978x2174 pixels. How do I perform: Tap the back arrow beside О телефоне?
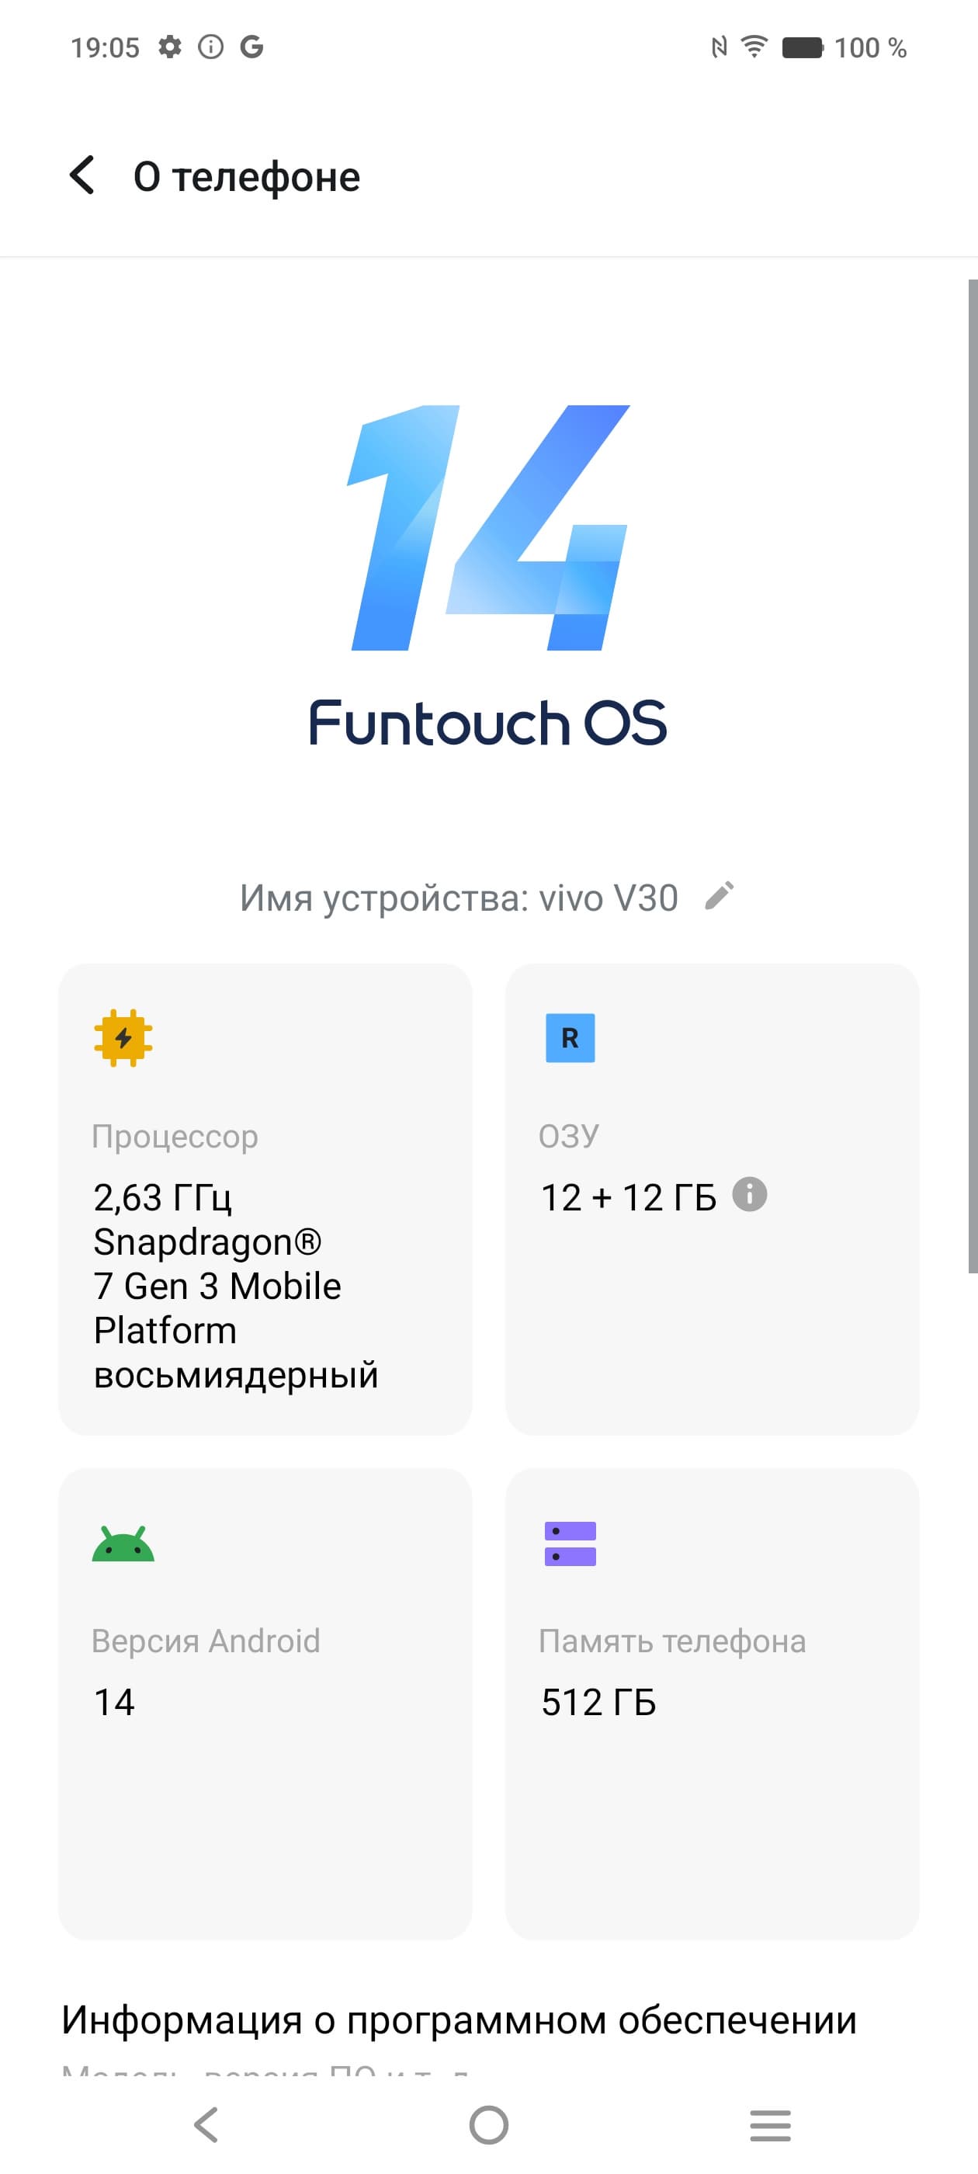pyautogui.click(x=81, y=175)
